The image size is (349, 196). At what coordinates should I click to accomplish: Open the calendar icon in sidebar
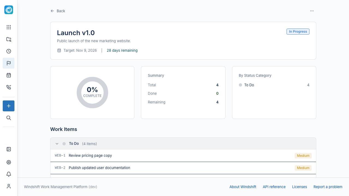coord(9,75)
